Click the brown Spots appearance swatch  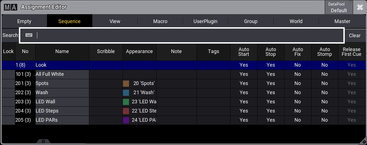point(126,83)
